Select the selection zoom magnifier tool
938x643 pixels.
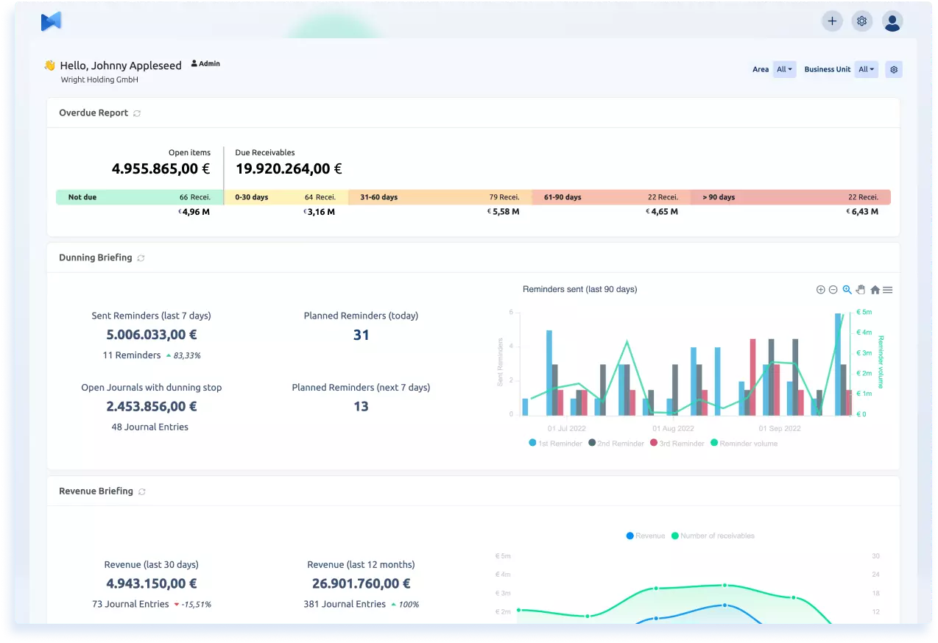(847, 290)
